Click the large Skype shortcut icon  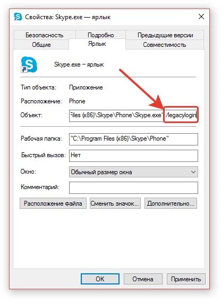click(29, 64)
